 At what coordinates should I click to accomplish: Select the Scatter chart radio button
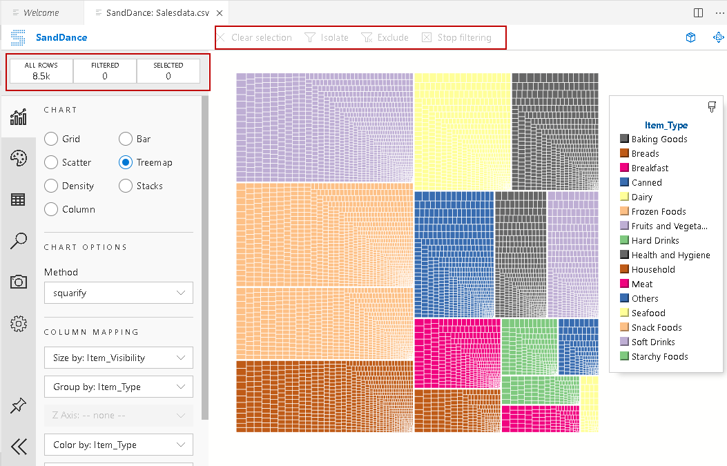pos(51,162)
